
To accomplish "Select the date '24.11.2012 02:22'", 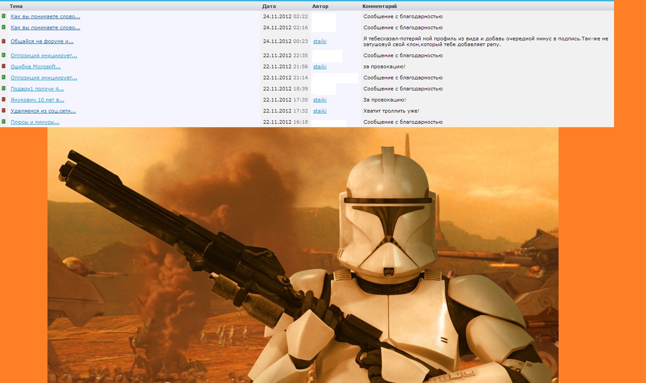I will click(285, 16).
